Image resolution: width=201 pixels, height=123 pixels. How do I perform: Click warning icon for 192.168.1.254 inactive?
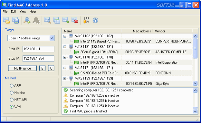(x=66, y=106)
